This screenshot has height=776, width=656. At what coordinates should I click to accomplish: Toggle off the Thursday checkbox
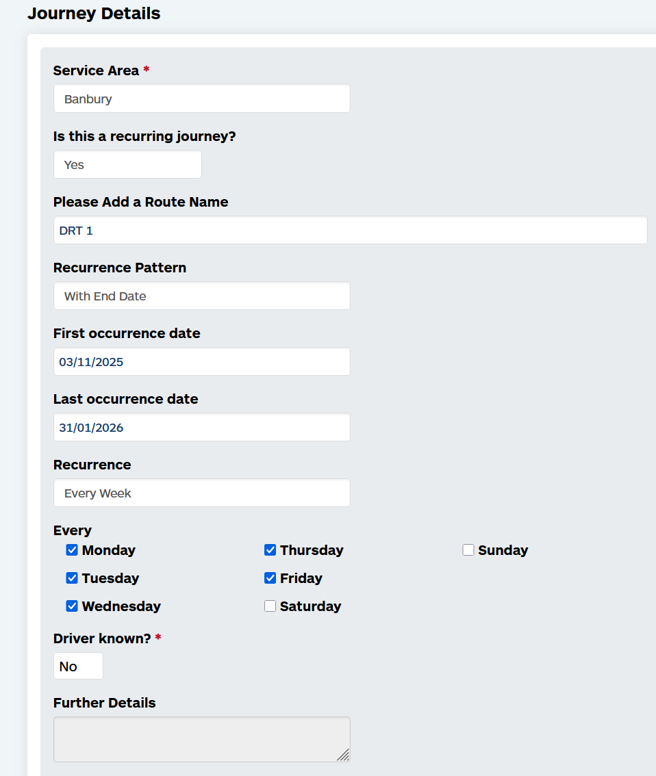(270, 549)
